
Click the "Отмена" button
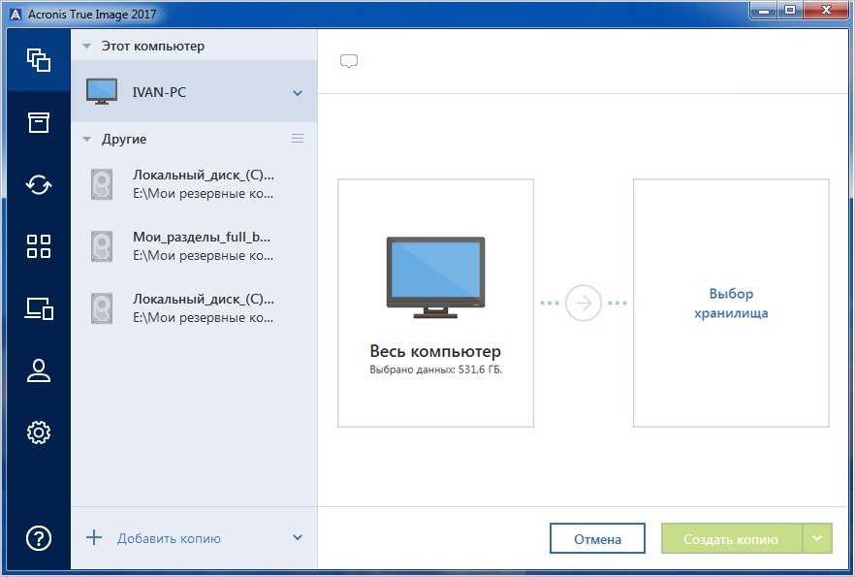pos(598,539)
